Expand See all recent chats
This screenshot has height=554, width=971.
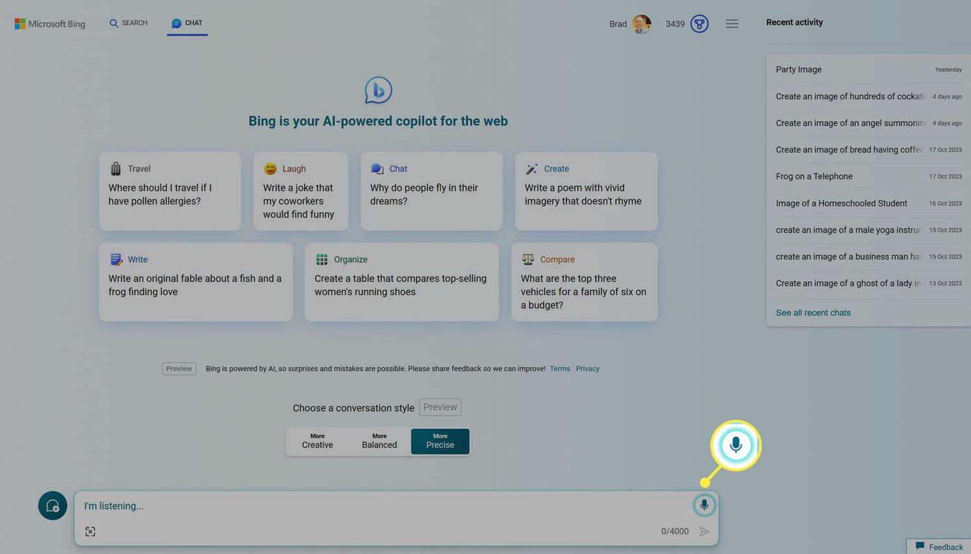[x=813, y=313]
